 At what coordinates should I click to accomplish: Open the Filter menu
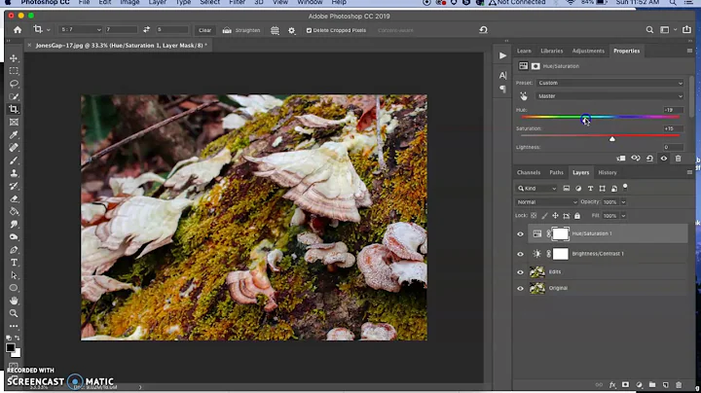tap(237, 3)
